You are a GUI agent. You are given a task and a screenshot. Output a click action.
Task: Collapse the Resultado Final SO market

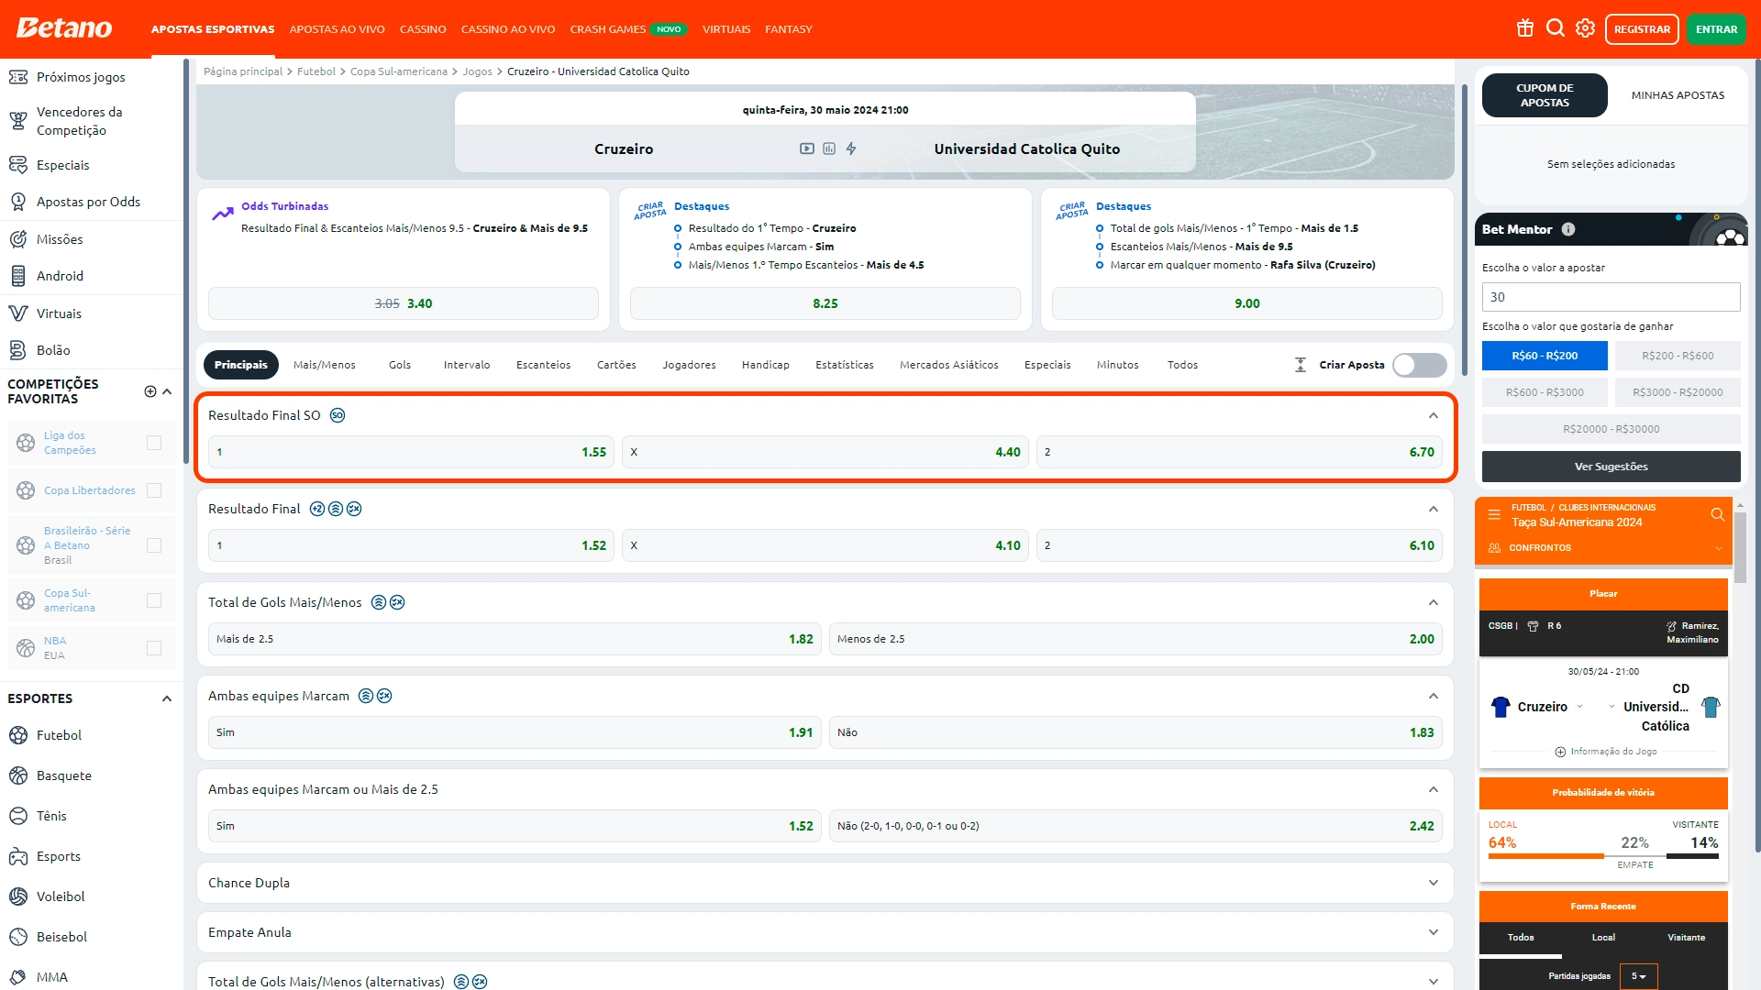tap(1433, 415)
